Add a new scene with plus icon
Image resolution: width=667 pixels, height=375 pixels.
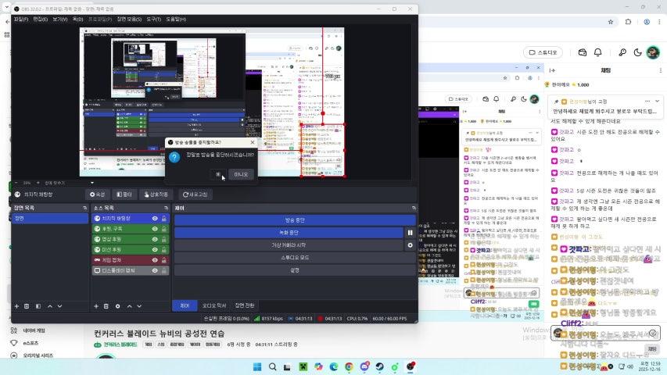coord(16,306)
